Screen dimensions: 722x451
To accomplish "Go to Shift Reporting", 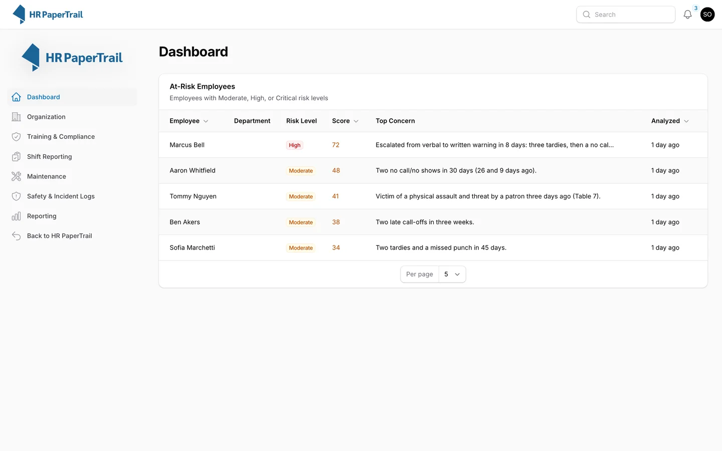I will tap(72, 156).
